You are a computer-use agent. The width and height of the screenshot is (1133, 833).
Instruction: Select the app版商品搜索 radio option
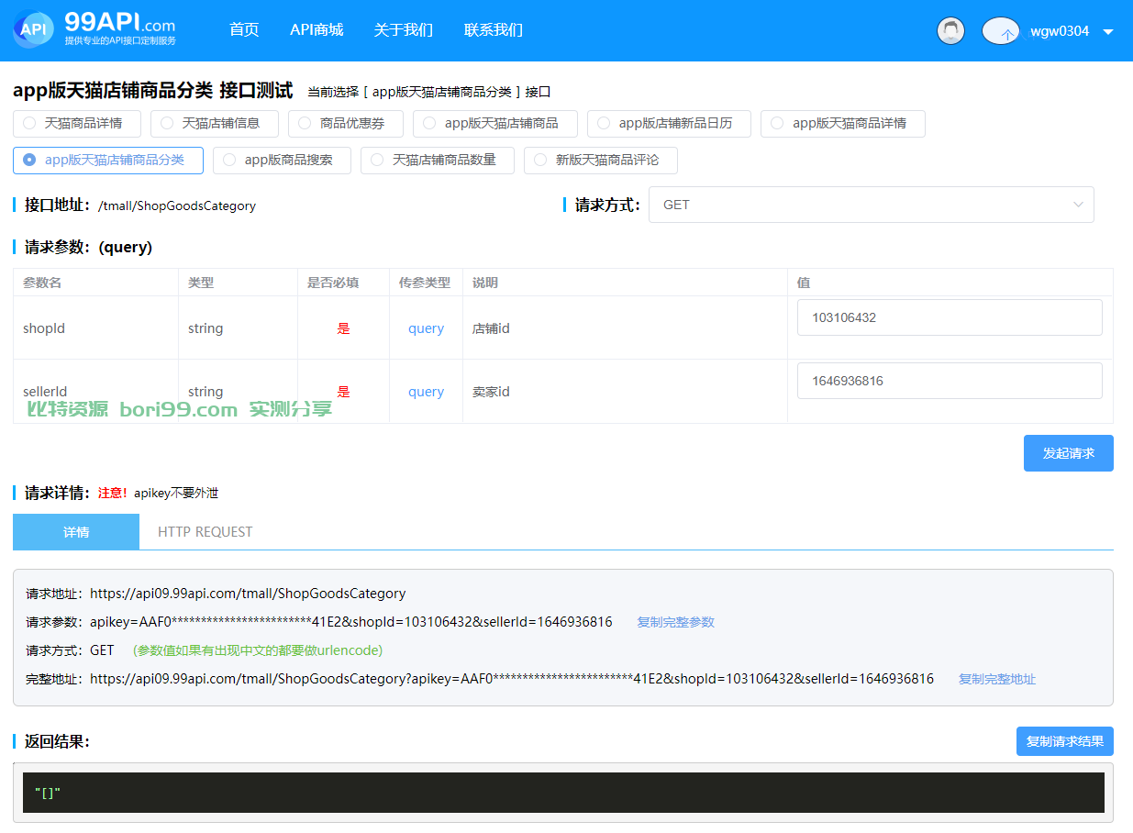(283, 160)
